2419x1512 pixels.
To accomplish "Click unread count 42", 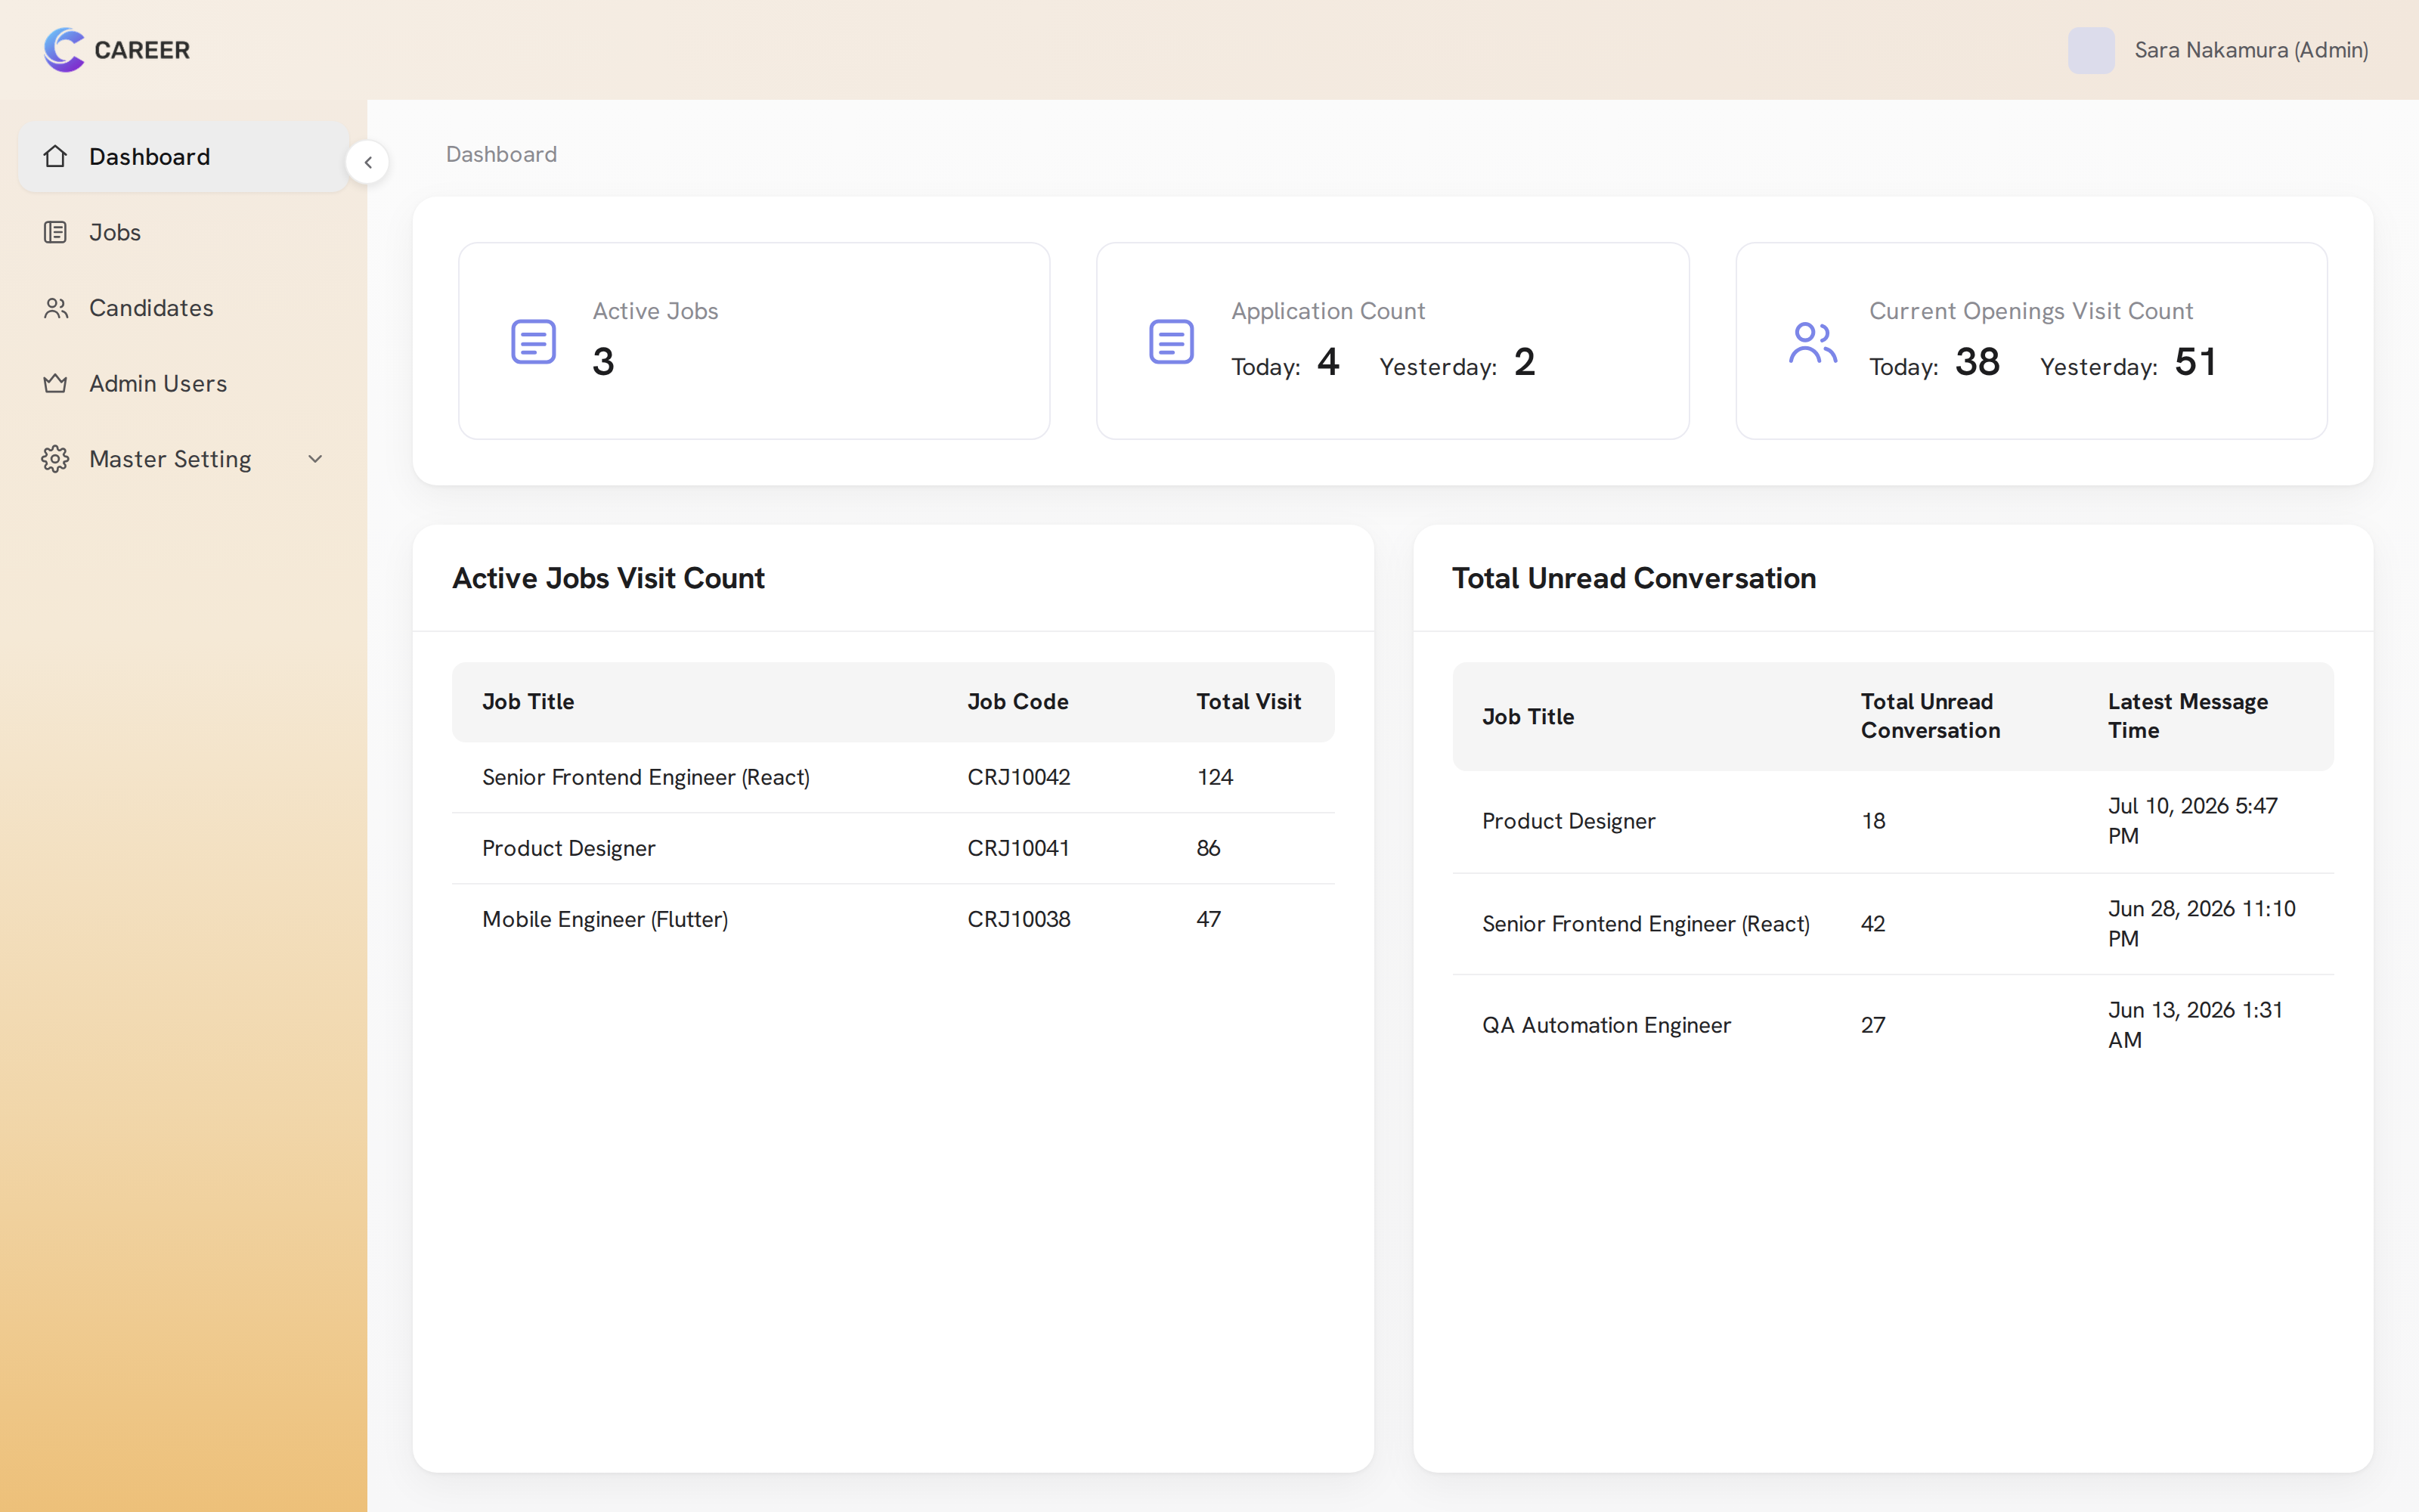I will pos(1872,924).
